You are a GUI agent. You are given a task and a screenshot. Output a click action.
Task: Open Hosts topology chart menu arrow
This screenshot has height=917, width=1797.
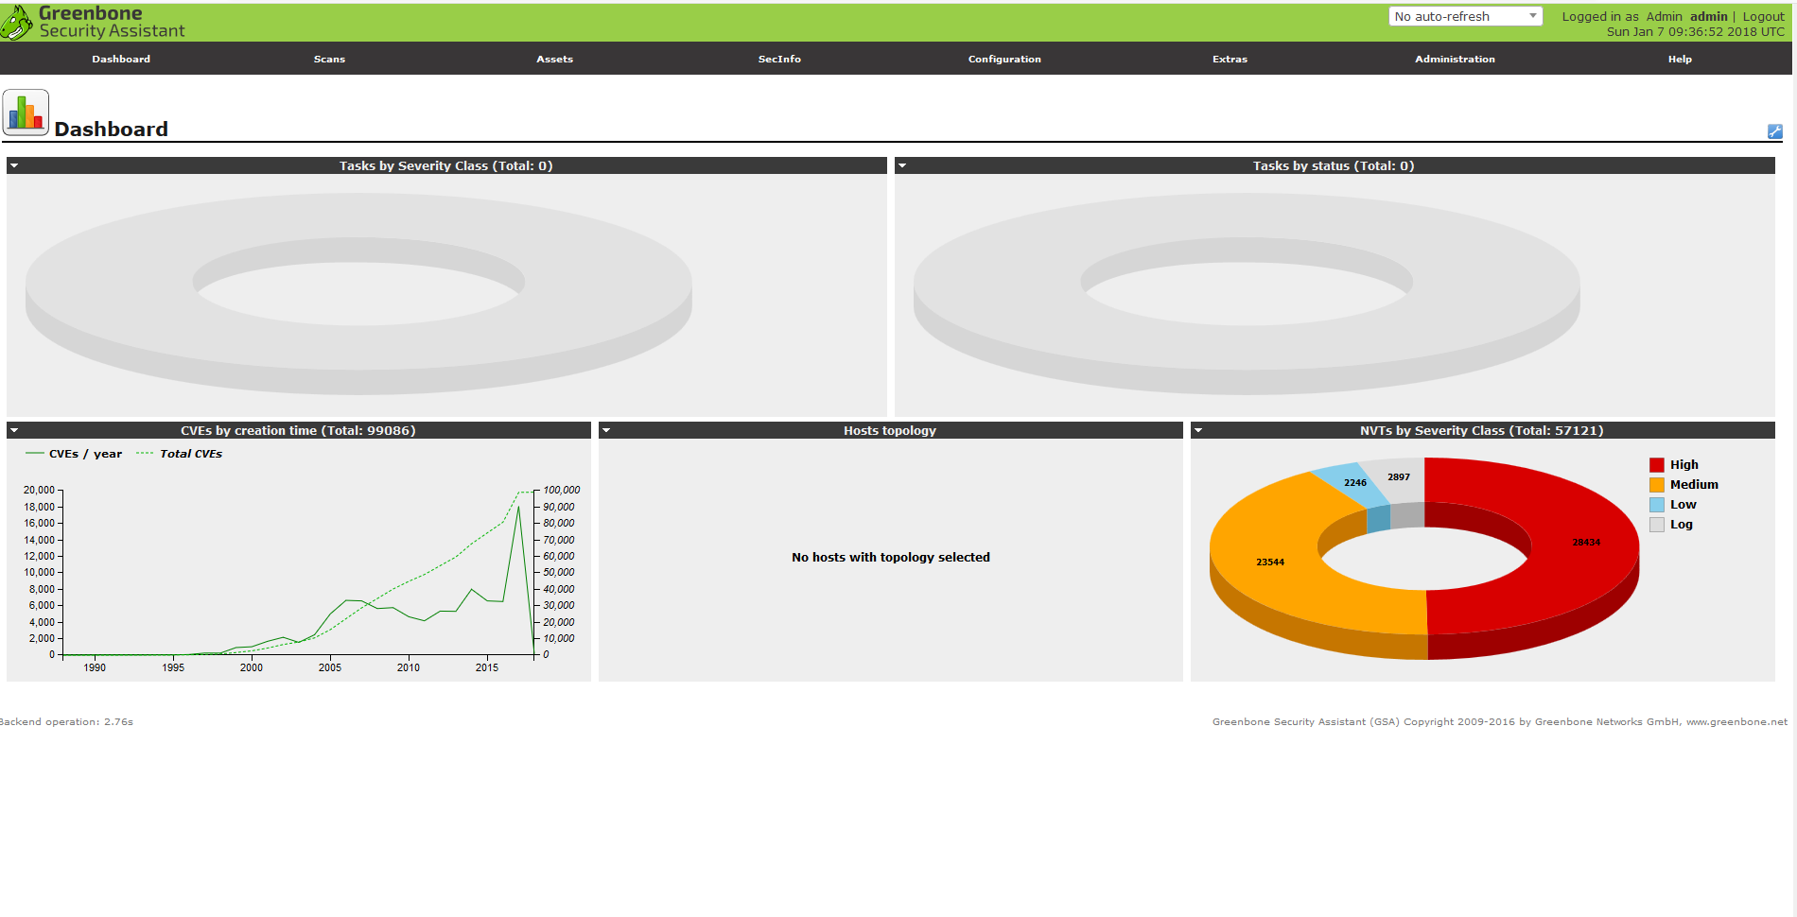(606, 430)
